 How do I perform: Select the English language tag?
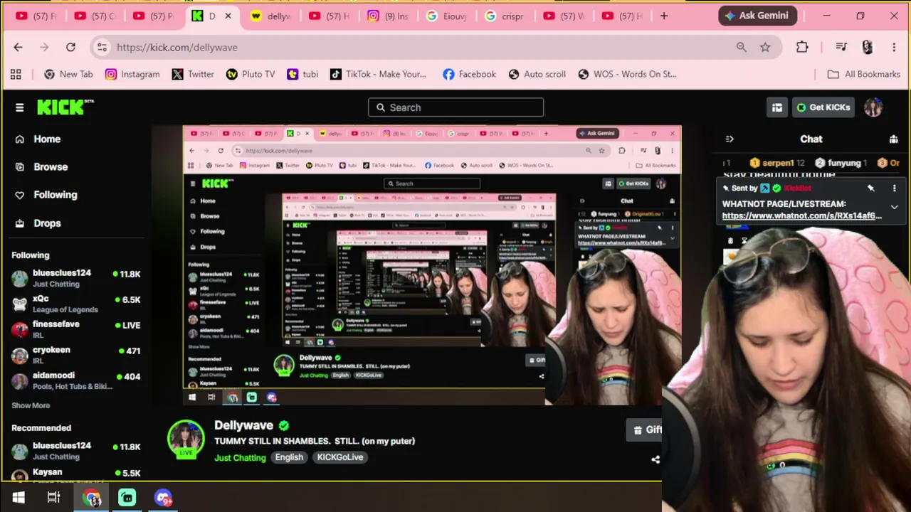(x=289, y=457)
